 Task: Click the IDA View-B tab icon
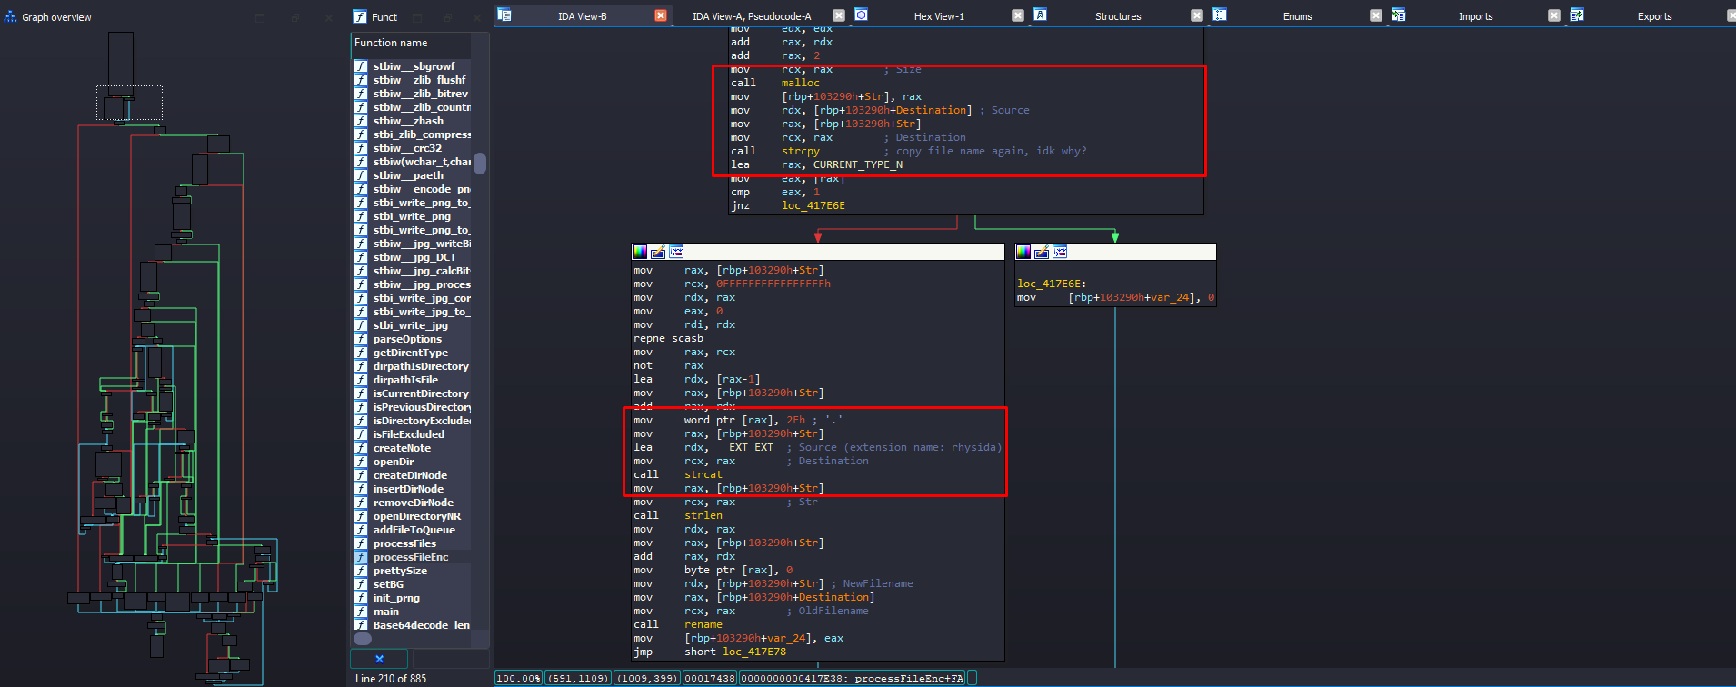point(504,15)
